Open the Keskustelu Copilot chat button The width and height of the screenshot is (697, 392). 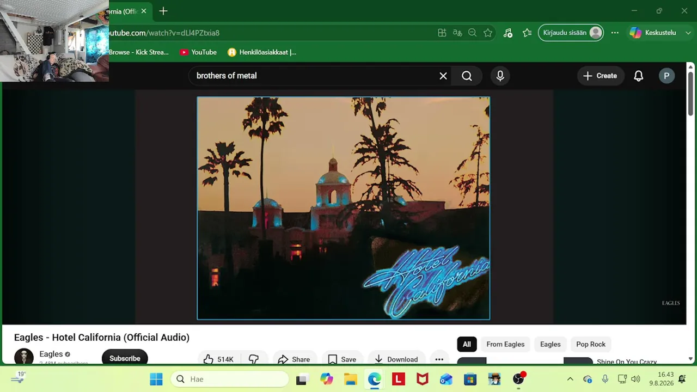(x=653, y=33)
